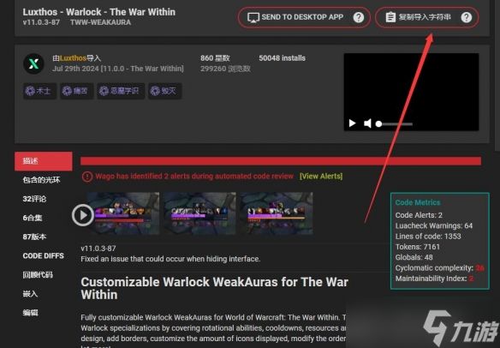Select the 恶魔学识 Demonology tag
This screenshot has height=348, width=500.
[x=121, y=91]
